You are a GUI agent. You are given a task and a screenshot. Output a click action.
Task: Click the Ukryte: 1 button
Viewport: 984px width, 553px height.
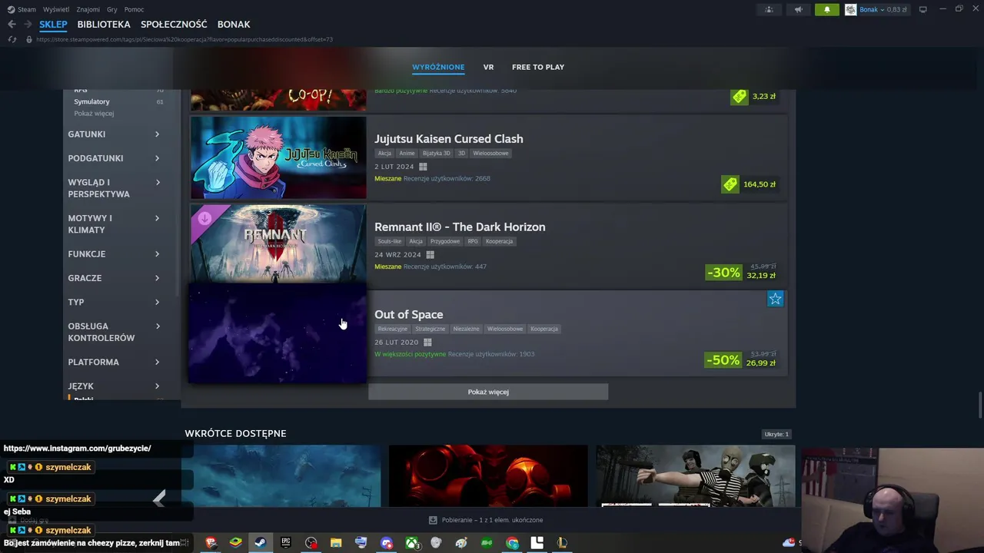pos(776,434)
